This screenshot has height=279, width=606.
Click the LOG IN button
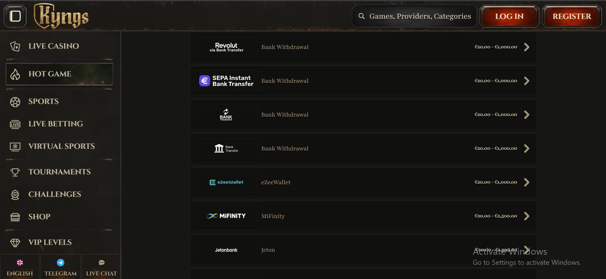click(509, 16)
